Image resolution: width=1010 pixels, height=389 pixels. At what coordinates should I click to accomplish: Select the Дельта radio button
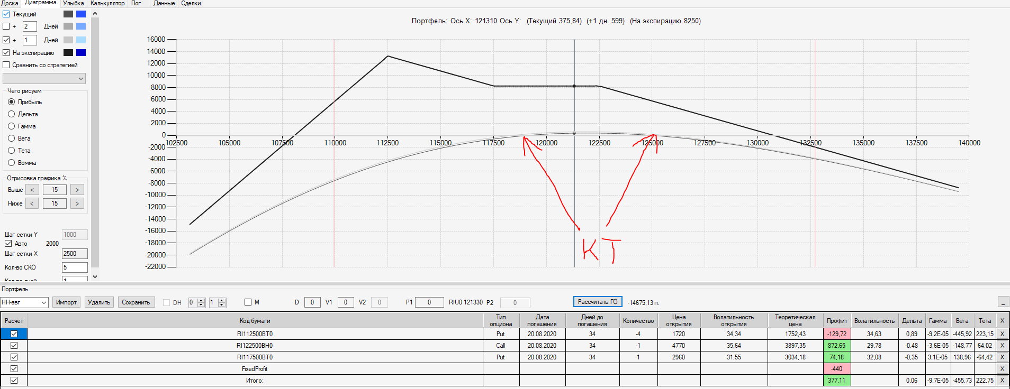pos(11,114)
